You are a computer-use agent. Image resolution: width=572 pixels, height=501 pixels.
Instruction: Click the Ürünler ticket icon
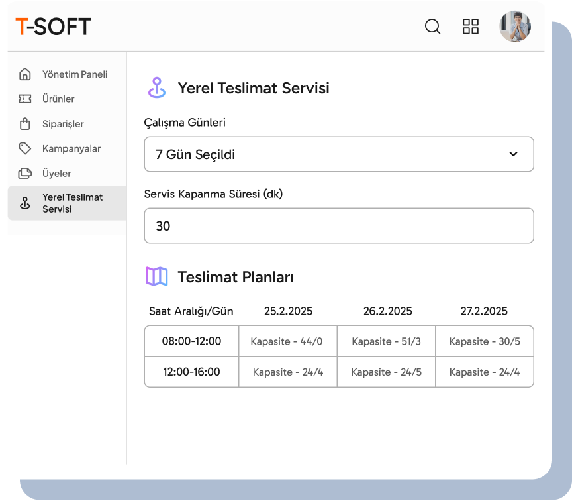coord(25,99)
